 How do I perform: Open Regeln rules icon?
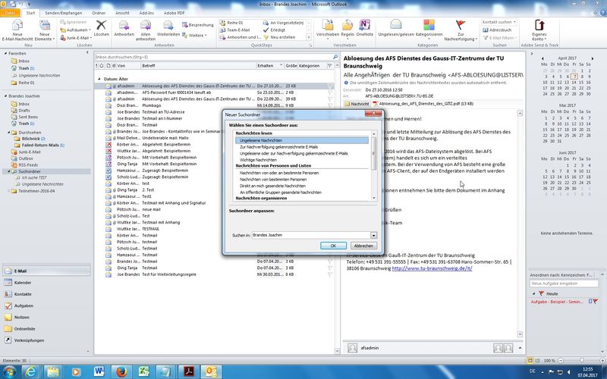348,28
